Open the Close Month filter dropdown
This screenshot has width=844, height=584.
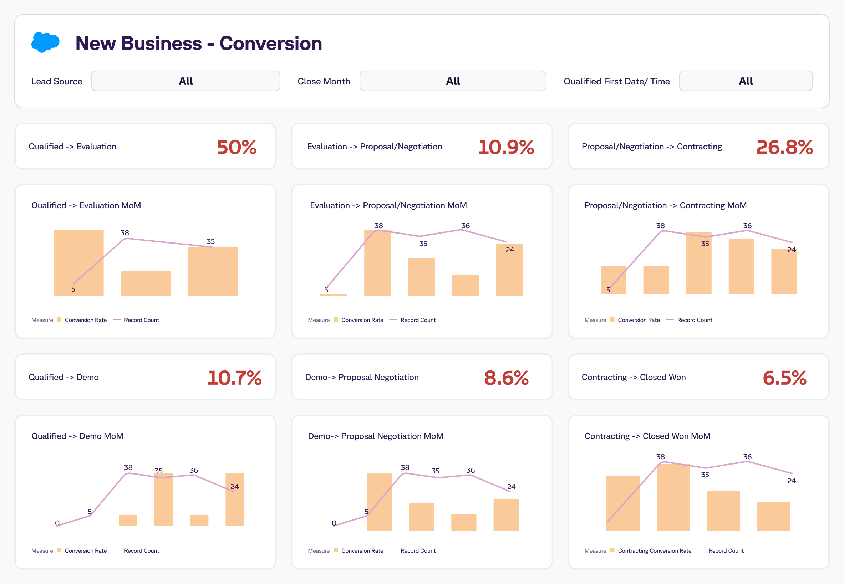[x=453, y=81]
